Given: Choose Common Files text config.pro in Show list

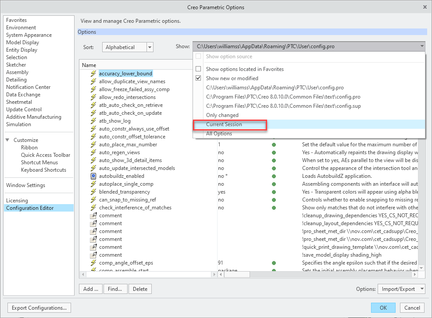Looking at the screenshot, I should (283, 97).
